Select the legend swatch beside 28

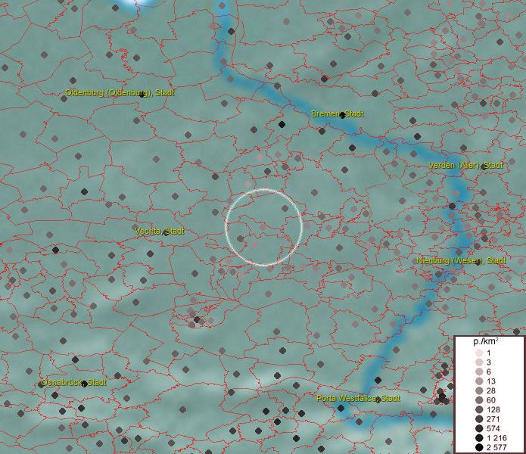[x=479, y=390]
